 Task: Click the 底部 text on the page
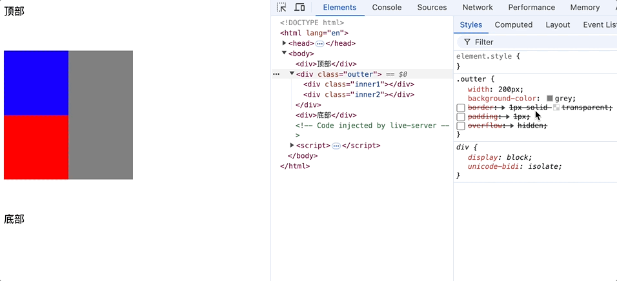(x=14, y=219)
